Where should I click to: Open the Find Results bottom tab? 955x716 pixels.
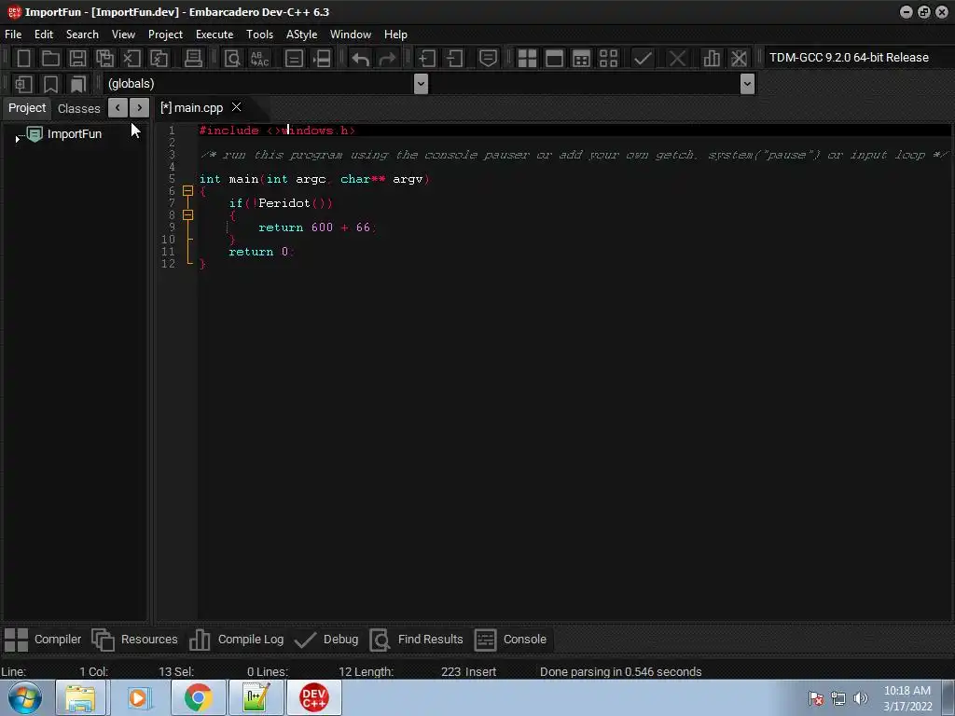(417, 640)
